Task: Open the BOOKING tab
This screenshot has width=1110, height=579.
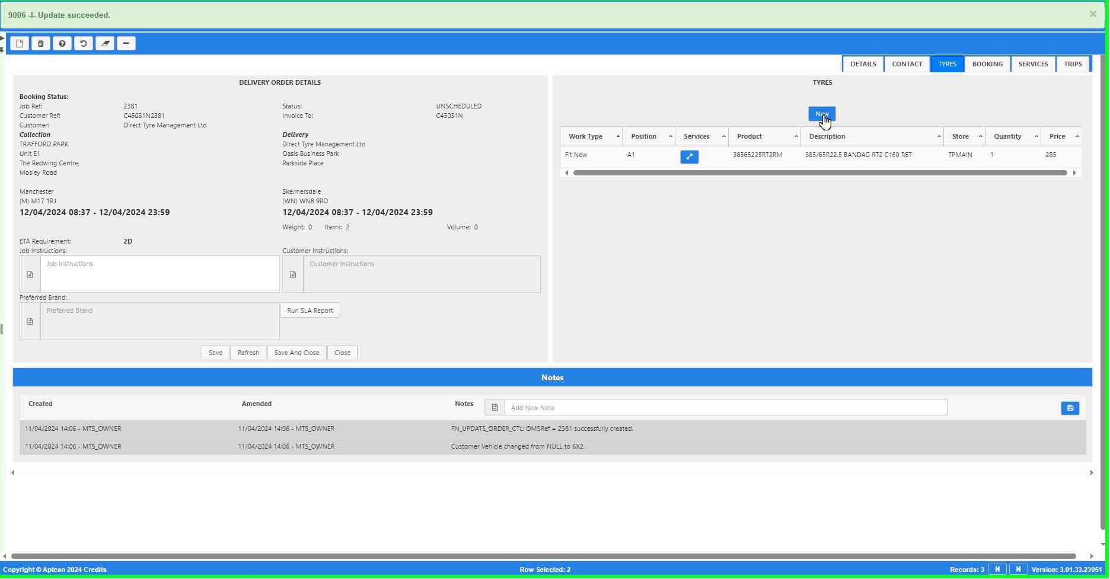Action: [987, 64]
